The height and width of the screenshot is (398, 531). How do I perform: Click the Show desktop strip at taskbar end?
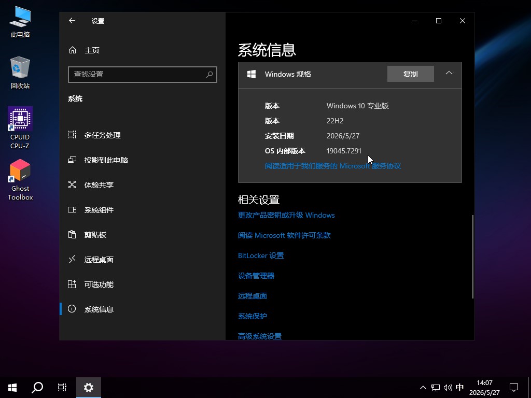coord(529,388)
